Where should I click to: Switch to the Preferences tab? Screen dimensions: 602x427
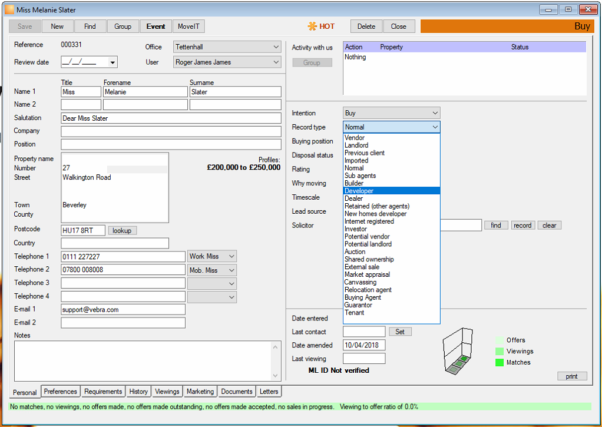60,391
